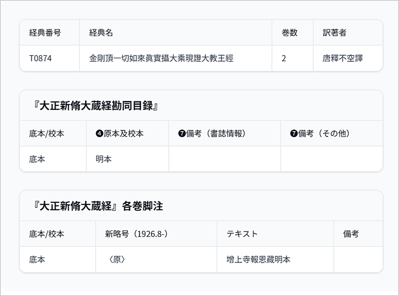Click the 備考 header in the footnote table
The height and width of the screenshot is (296, 399).
click(x=351, y=234)
